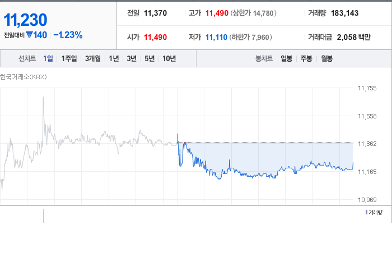The height and width of the screenshot is (275, 392).
Task: Display the 10년 chart range
Action: tap(169, 58)
